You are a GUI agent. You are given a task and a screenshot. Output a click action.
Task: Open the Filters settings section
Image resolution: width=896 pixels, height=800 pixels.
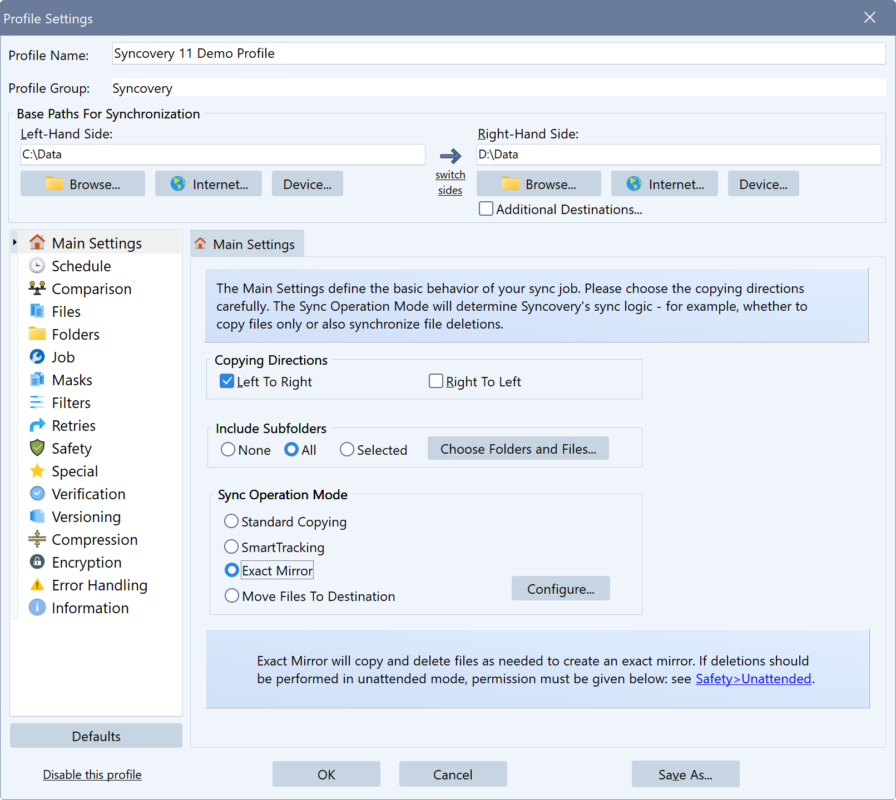(x=70, y=403)
